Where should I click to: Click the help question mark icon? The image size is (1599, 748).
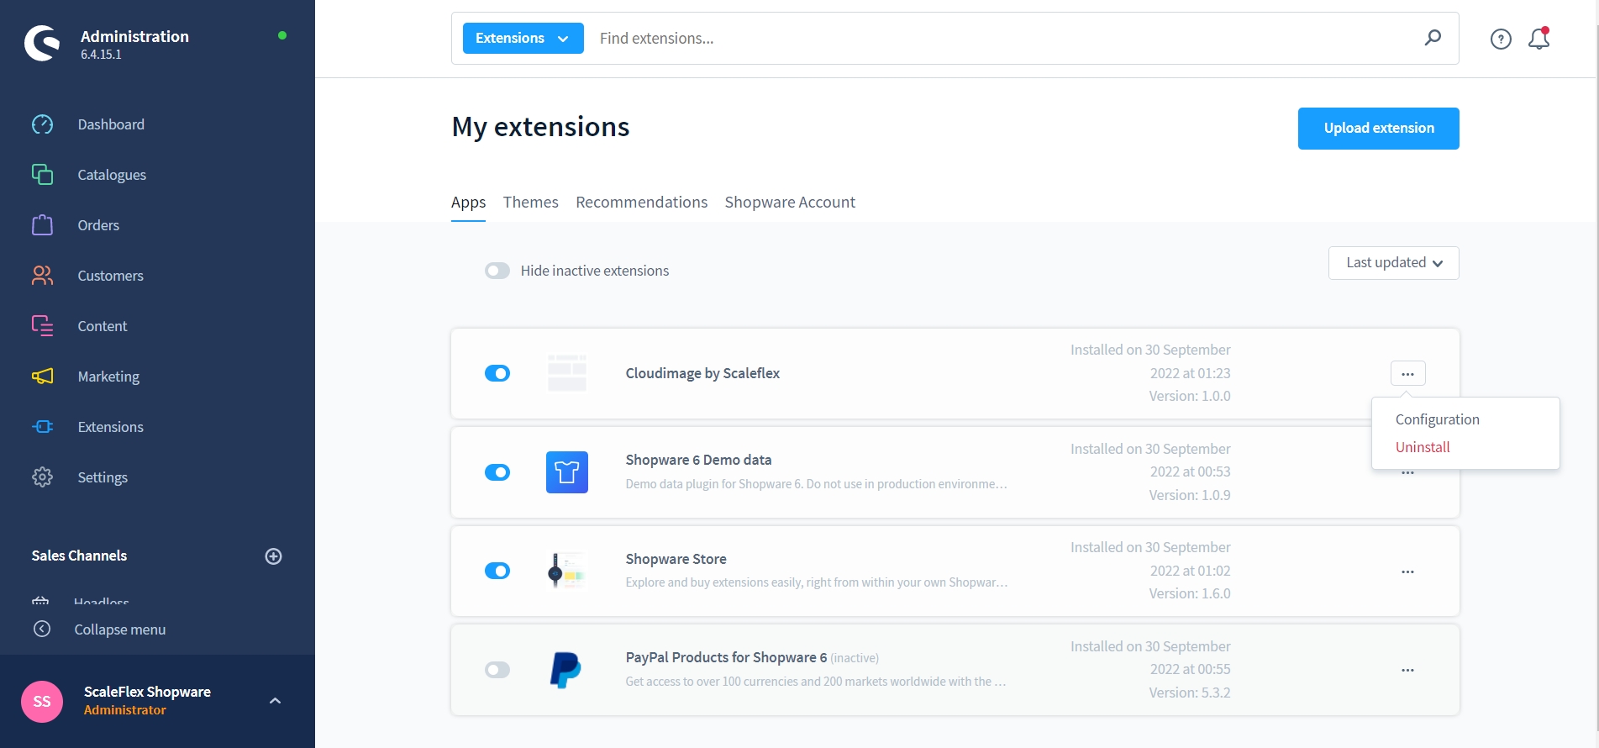point(1501,39)
